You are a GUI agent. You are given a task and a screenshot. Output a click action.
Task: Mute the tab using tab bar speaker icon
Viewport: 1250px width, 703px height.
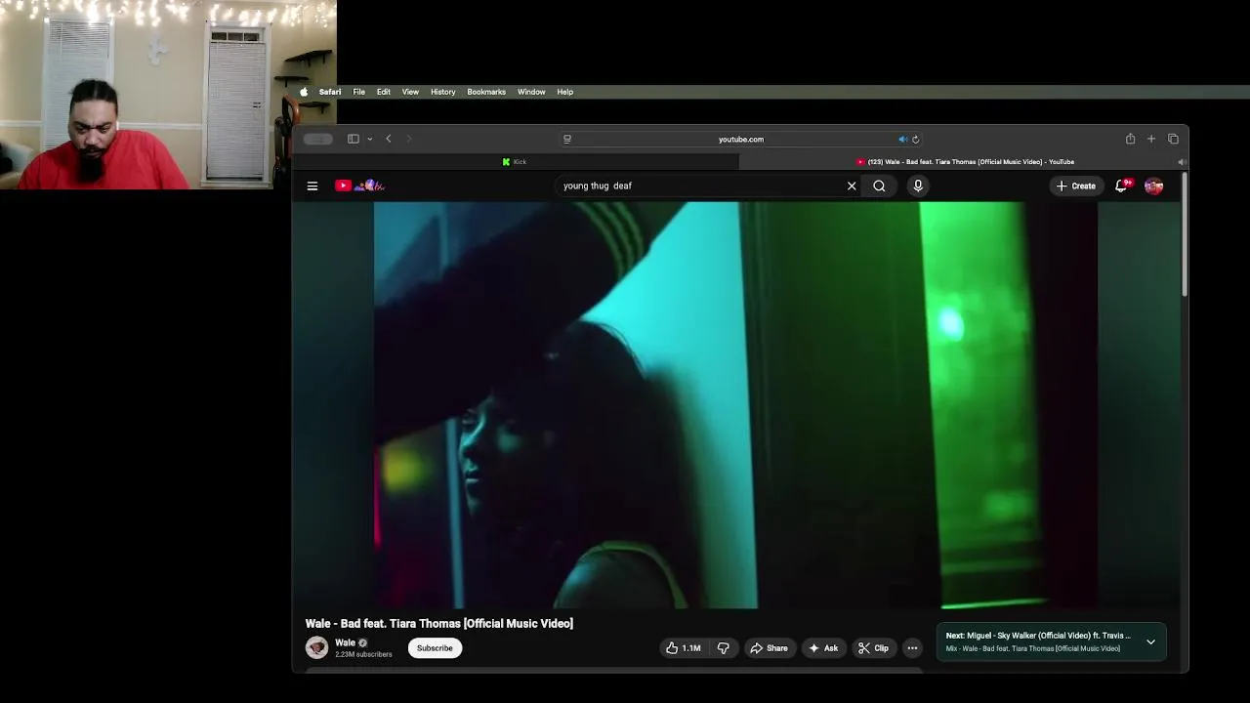(x=1181, y=162)
